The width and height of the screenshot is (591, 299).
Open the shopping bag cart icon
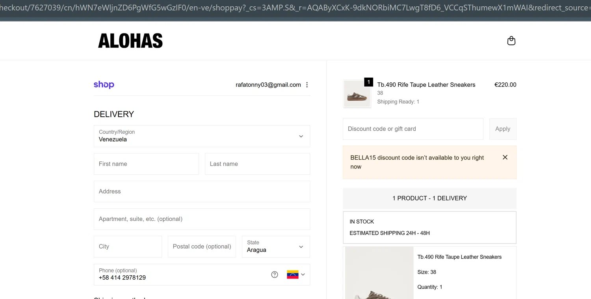point(511,41)
